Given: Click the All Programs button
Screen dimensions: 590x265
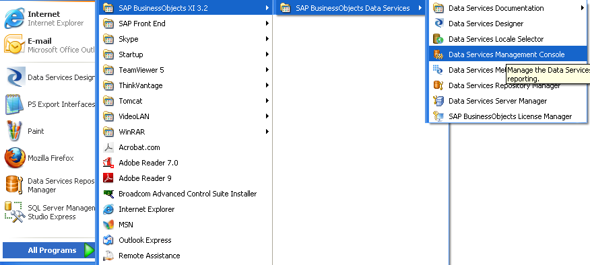Looking at the screenshot, I should pyautogui.click(x=49, y=250).
